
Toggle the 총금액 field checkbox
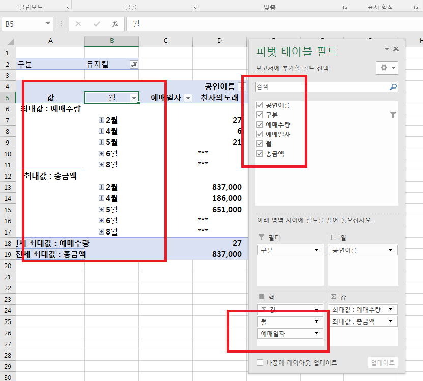[x=260, y=153]
